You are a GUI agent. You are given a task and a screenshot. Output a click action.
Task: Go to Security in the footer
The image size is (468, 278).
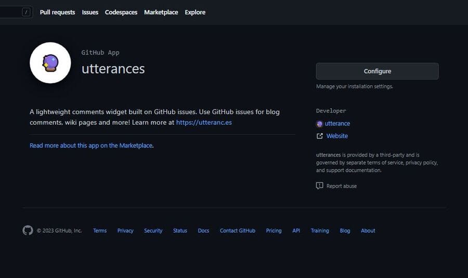coord(153,231)
